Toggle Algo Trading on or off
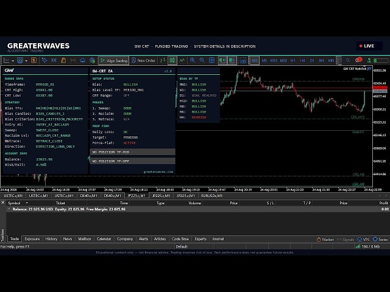 click(114, 60)
